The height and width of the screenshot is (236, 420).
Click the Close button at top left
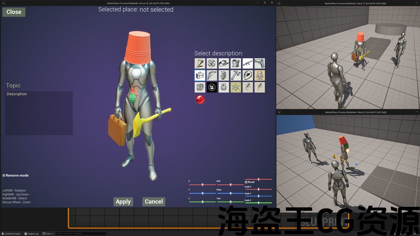14,12
